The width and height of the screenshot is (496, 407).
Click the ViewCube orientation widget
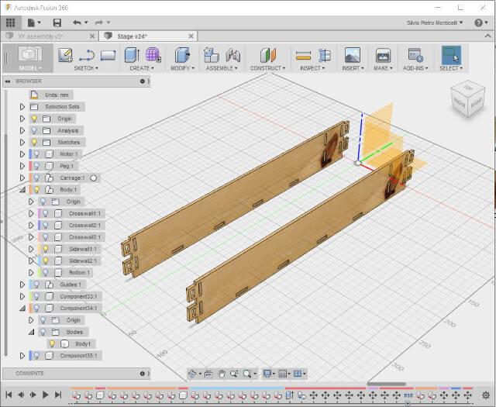(x=467, y=100)
